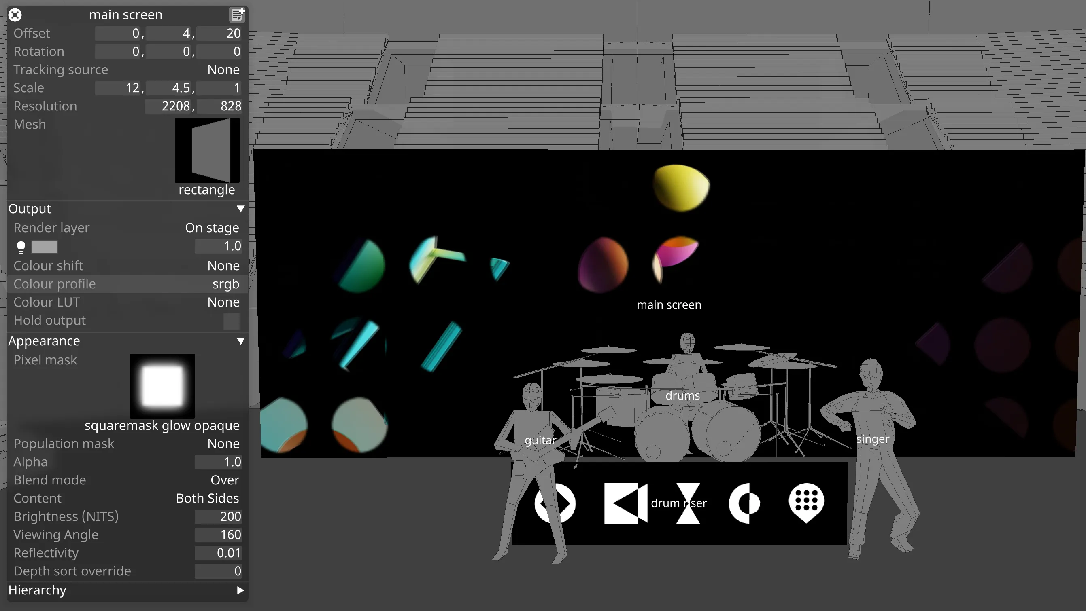Open the Colour profile srgb dropdown
The image size is (1086, 611).
(x=225, y=284)
